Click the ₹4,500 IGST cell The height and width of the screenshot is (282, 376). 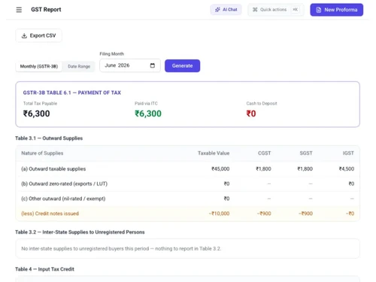click(347, 169)
